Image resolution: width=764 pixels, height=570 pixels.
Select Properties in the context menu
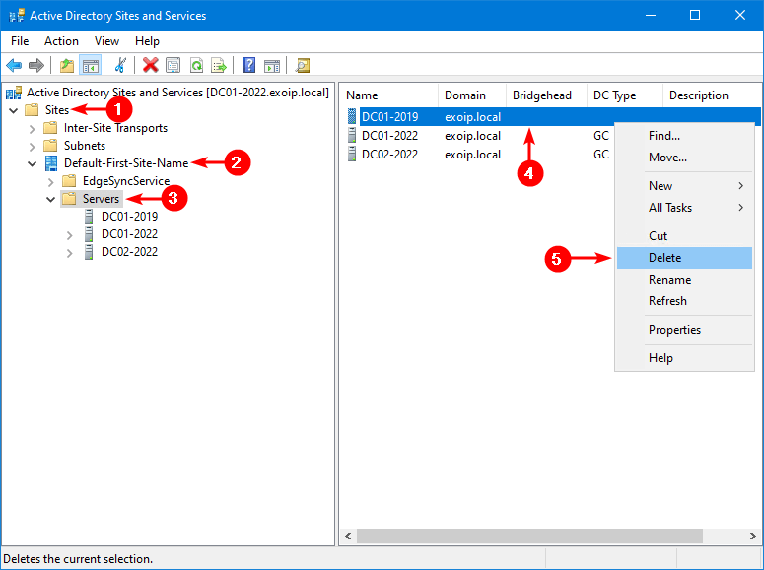coord(674,330)
